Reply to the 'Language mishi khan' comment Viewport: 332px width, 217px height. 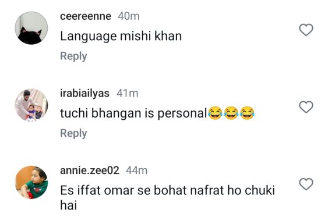pyautogui.click(x=73, y=56)
